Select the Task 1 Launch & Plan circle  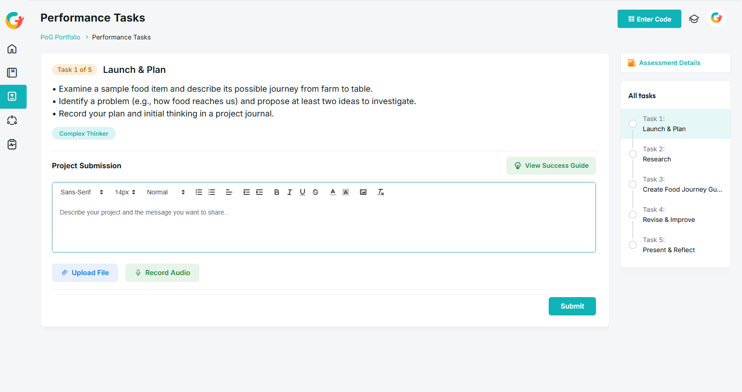click(x=633, y=124)
